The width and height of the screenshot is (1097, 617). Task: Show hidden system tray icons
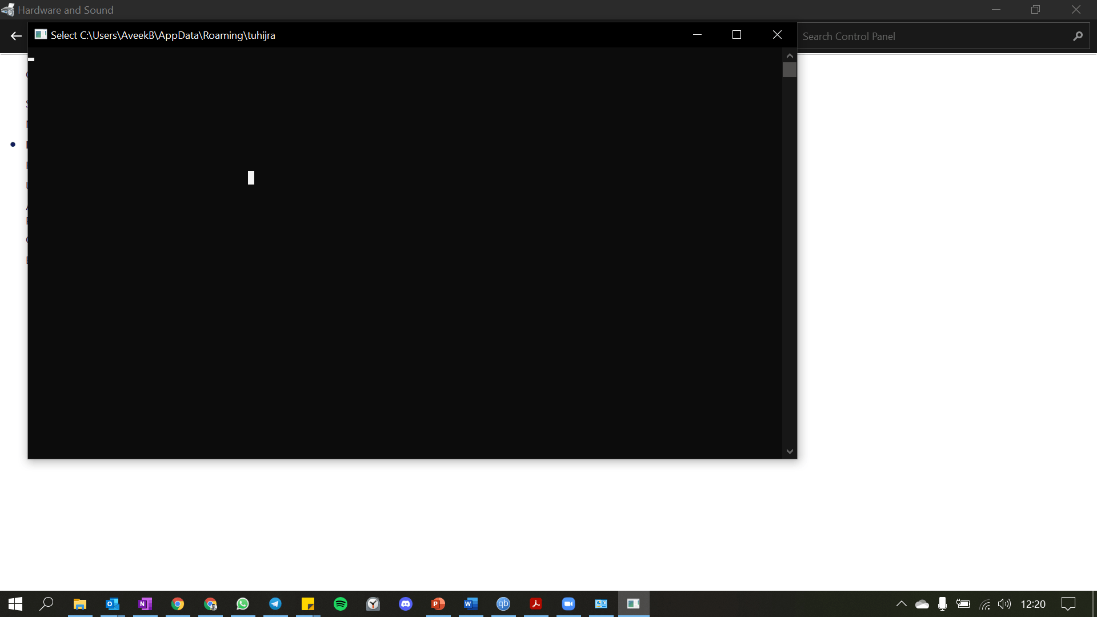point(901,604)
